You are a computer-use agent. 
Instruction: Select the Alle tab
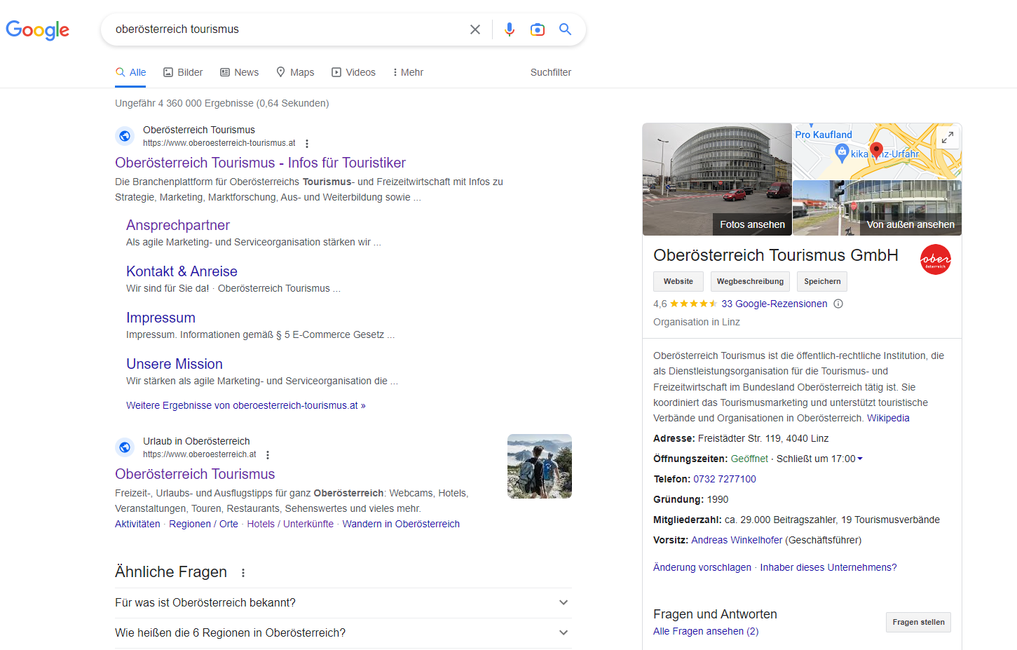tap(130, 72)
